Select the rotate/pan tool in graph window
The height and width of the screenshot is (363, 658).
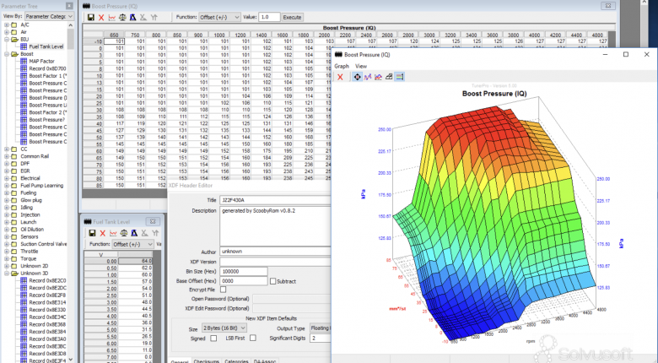pyautogui.click(x=357, y=77)
